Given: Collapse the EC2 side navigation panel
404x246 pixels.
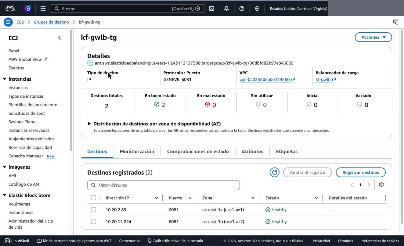Looking at the screenshot, I should point(60,38).
